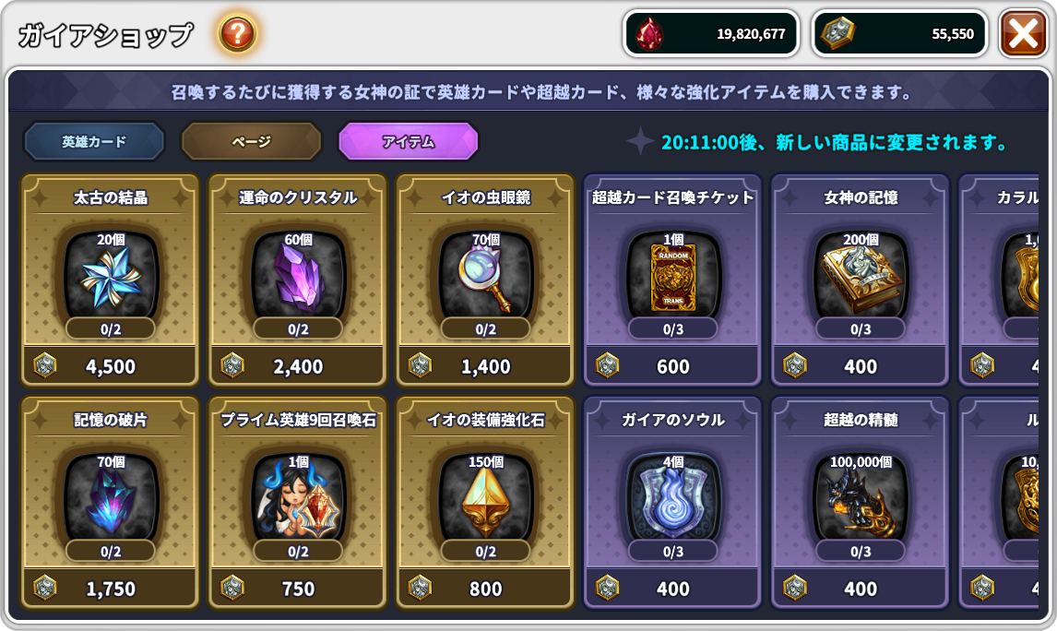Screen dimensions: 1057x631
Task: Switch to the 英雄カード tab
Action: click(94, 141)
